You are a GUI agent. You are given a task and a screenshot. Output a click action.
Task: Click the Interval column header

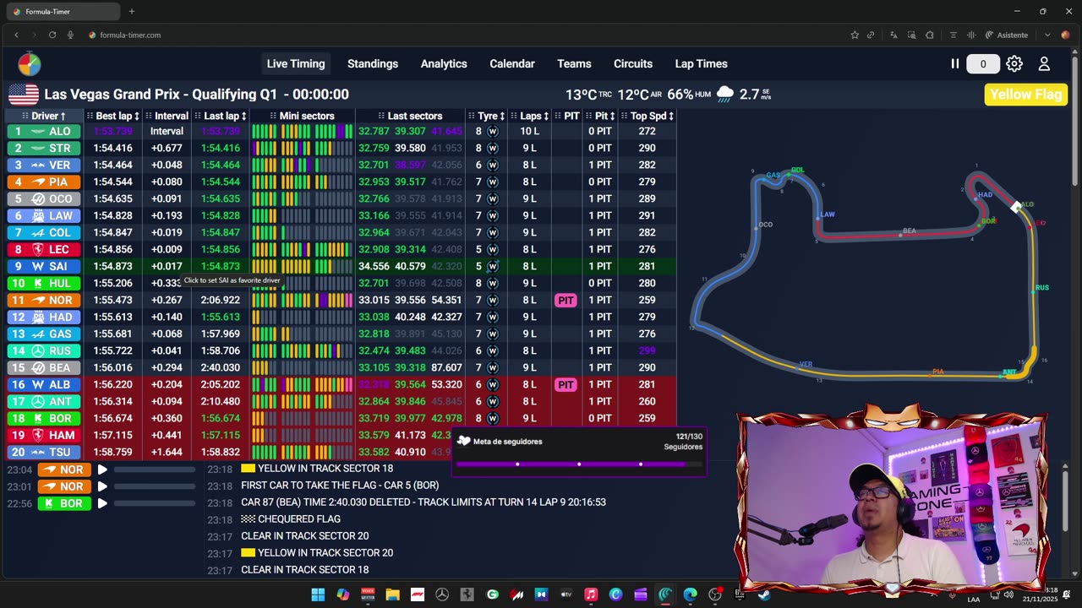[x=167, y=116]
